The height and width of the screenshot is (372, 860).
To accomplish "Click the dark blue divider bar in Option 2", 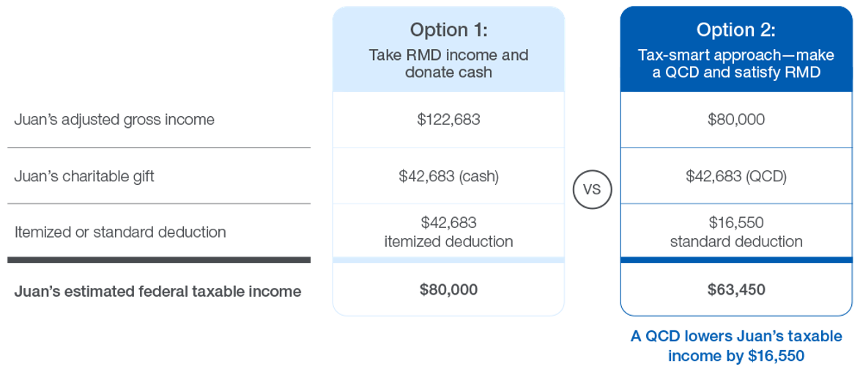I will pos(736,260).
